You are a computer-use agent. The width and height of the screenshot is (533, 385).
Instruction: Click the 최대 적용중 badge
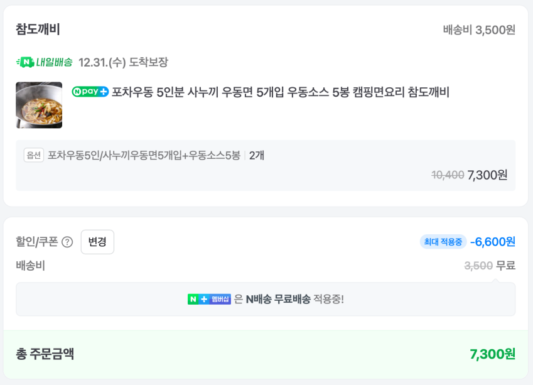[443, 242]
